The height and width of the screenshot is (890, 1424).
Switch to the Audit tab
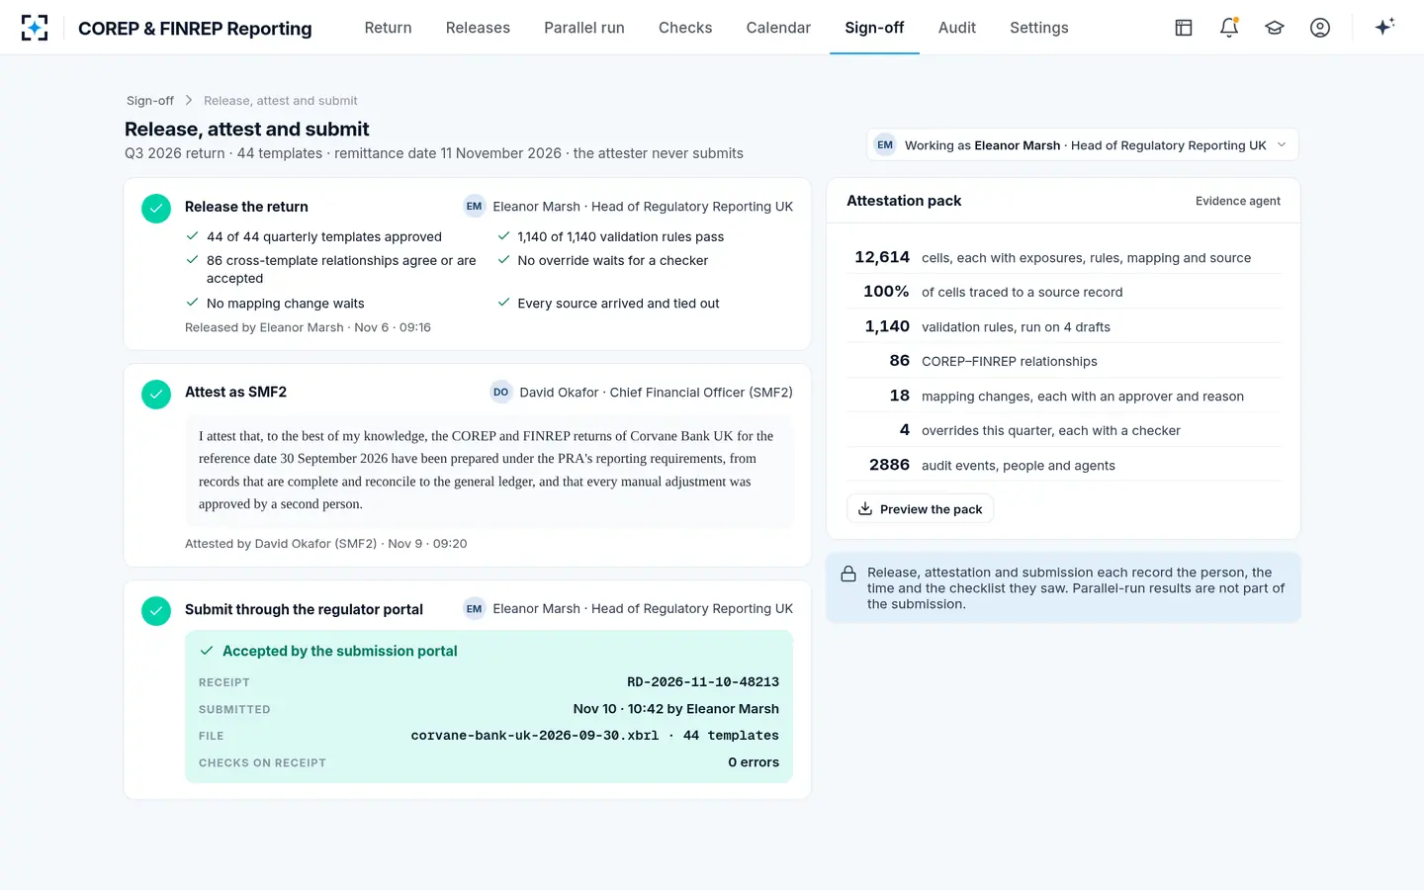tap(957, 28)
